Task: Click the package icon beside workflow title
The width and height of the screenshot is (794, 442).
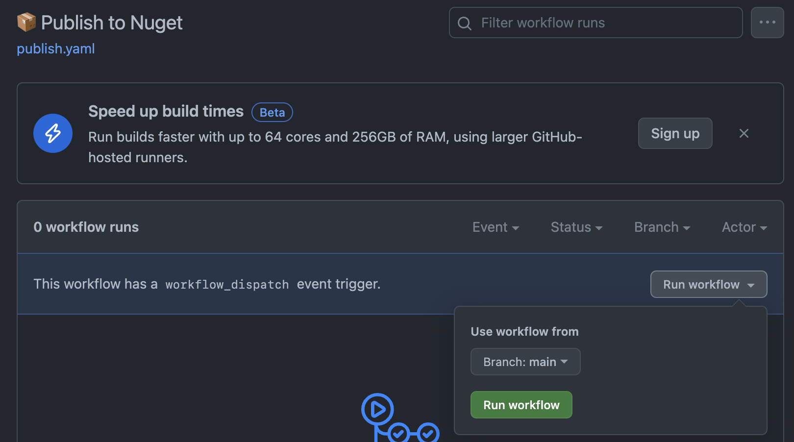Action: (x=26, y=22)
